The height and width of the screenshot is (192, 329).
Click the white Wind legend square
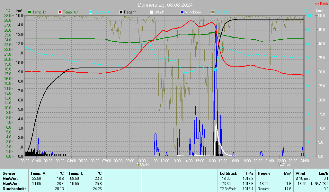(152, 12)
